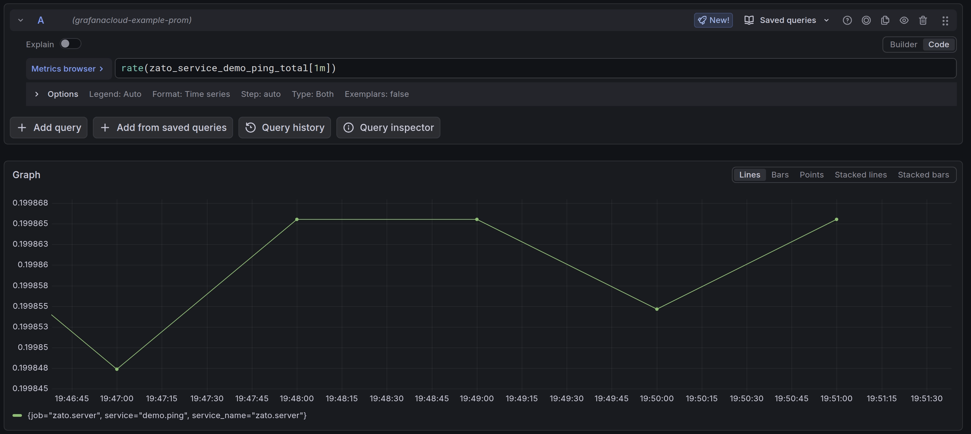971x434 pixels.
Task: Click the rocket New! badge
Action: tap(713, 20)
